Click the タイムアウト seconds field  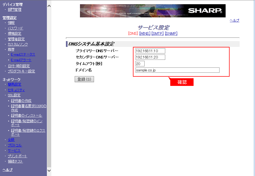tap(140, 63)
